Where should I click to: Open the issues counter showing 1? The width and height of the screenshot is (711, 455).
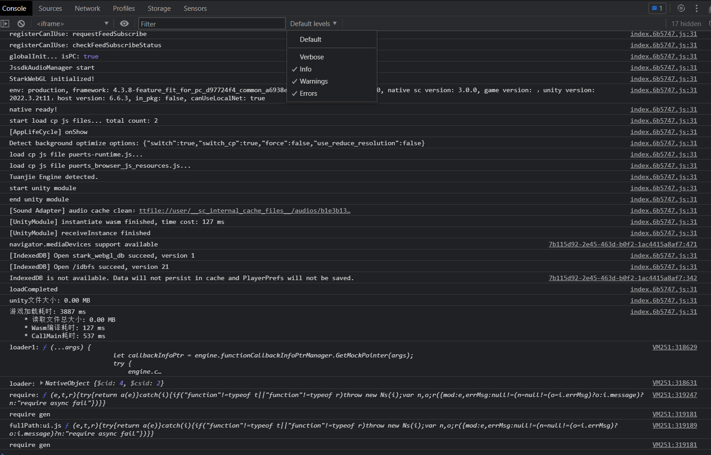(657, 9)
